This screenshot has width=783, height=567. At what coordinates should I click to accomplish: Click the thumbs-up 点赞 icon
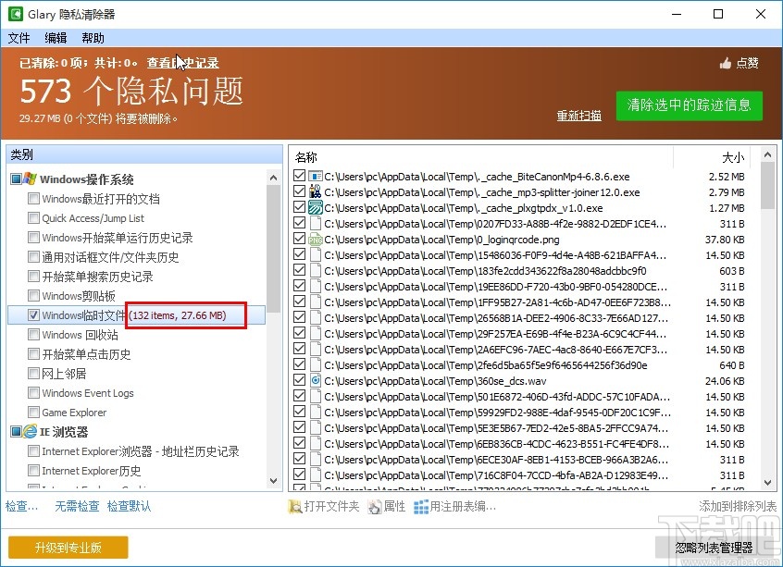pos(726,63)
